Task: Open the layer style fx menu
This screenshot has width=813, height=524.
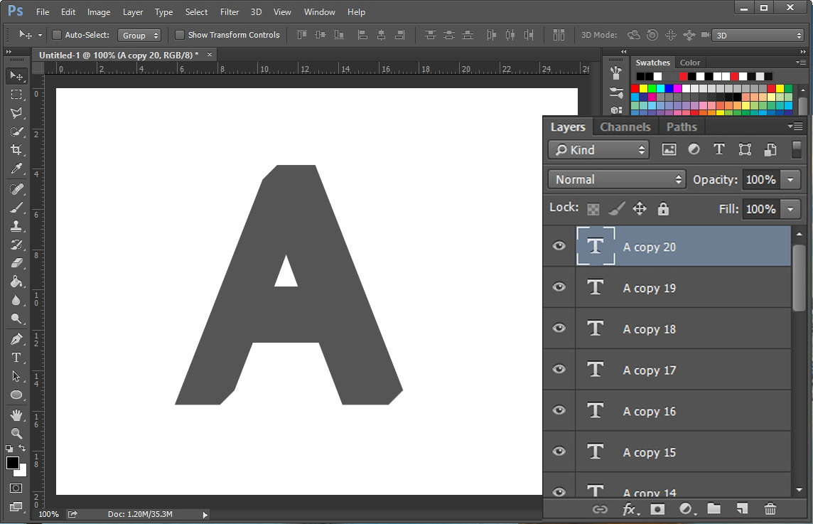Action: pos(630,510)
